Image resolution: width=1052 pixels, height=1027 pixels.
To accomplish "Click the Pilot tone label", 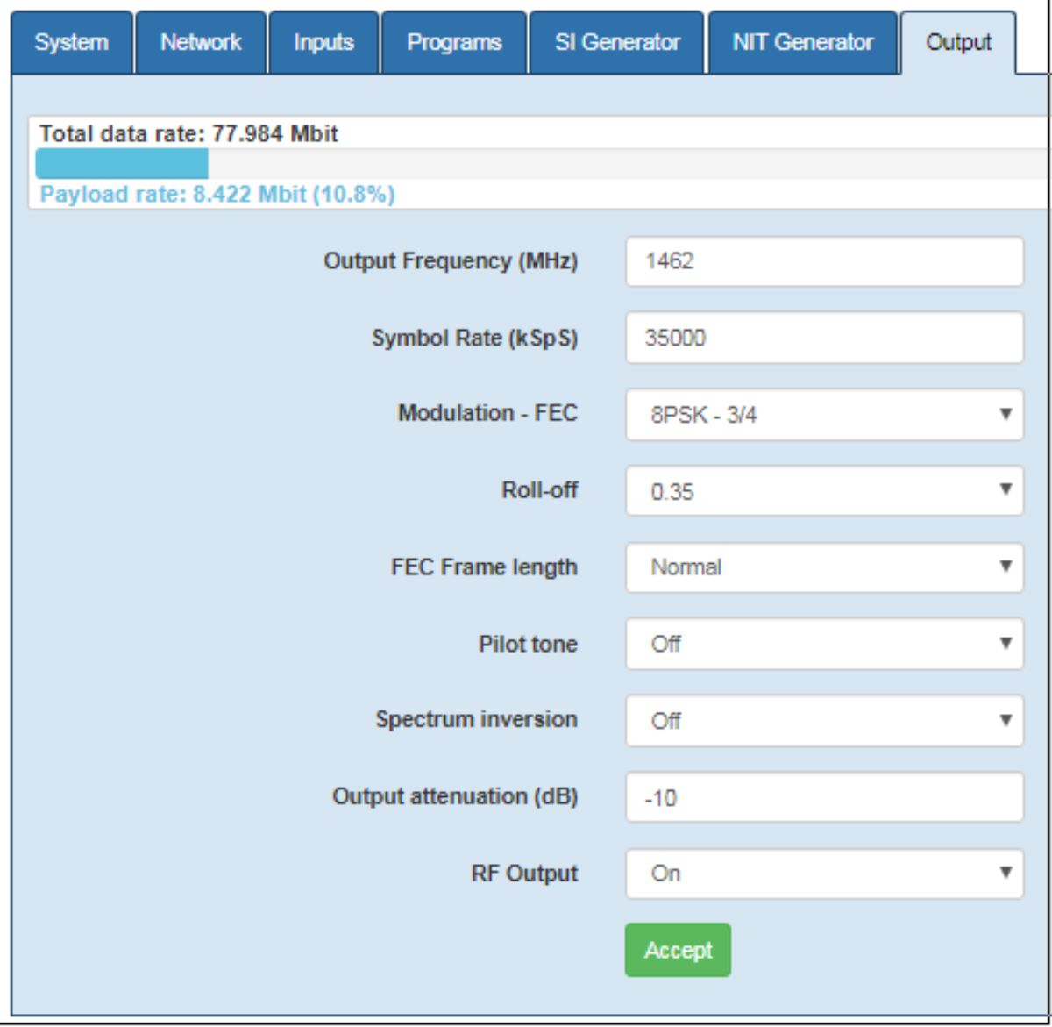I will pyautogui.click(x=528, y=644).
